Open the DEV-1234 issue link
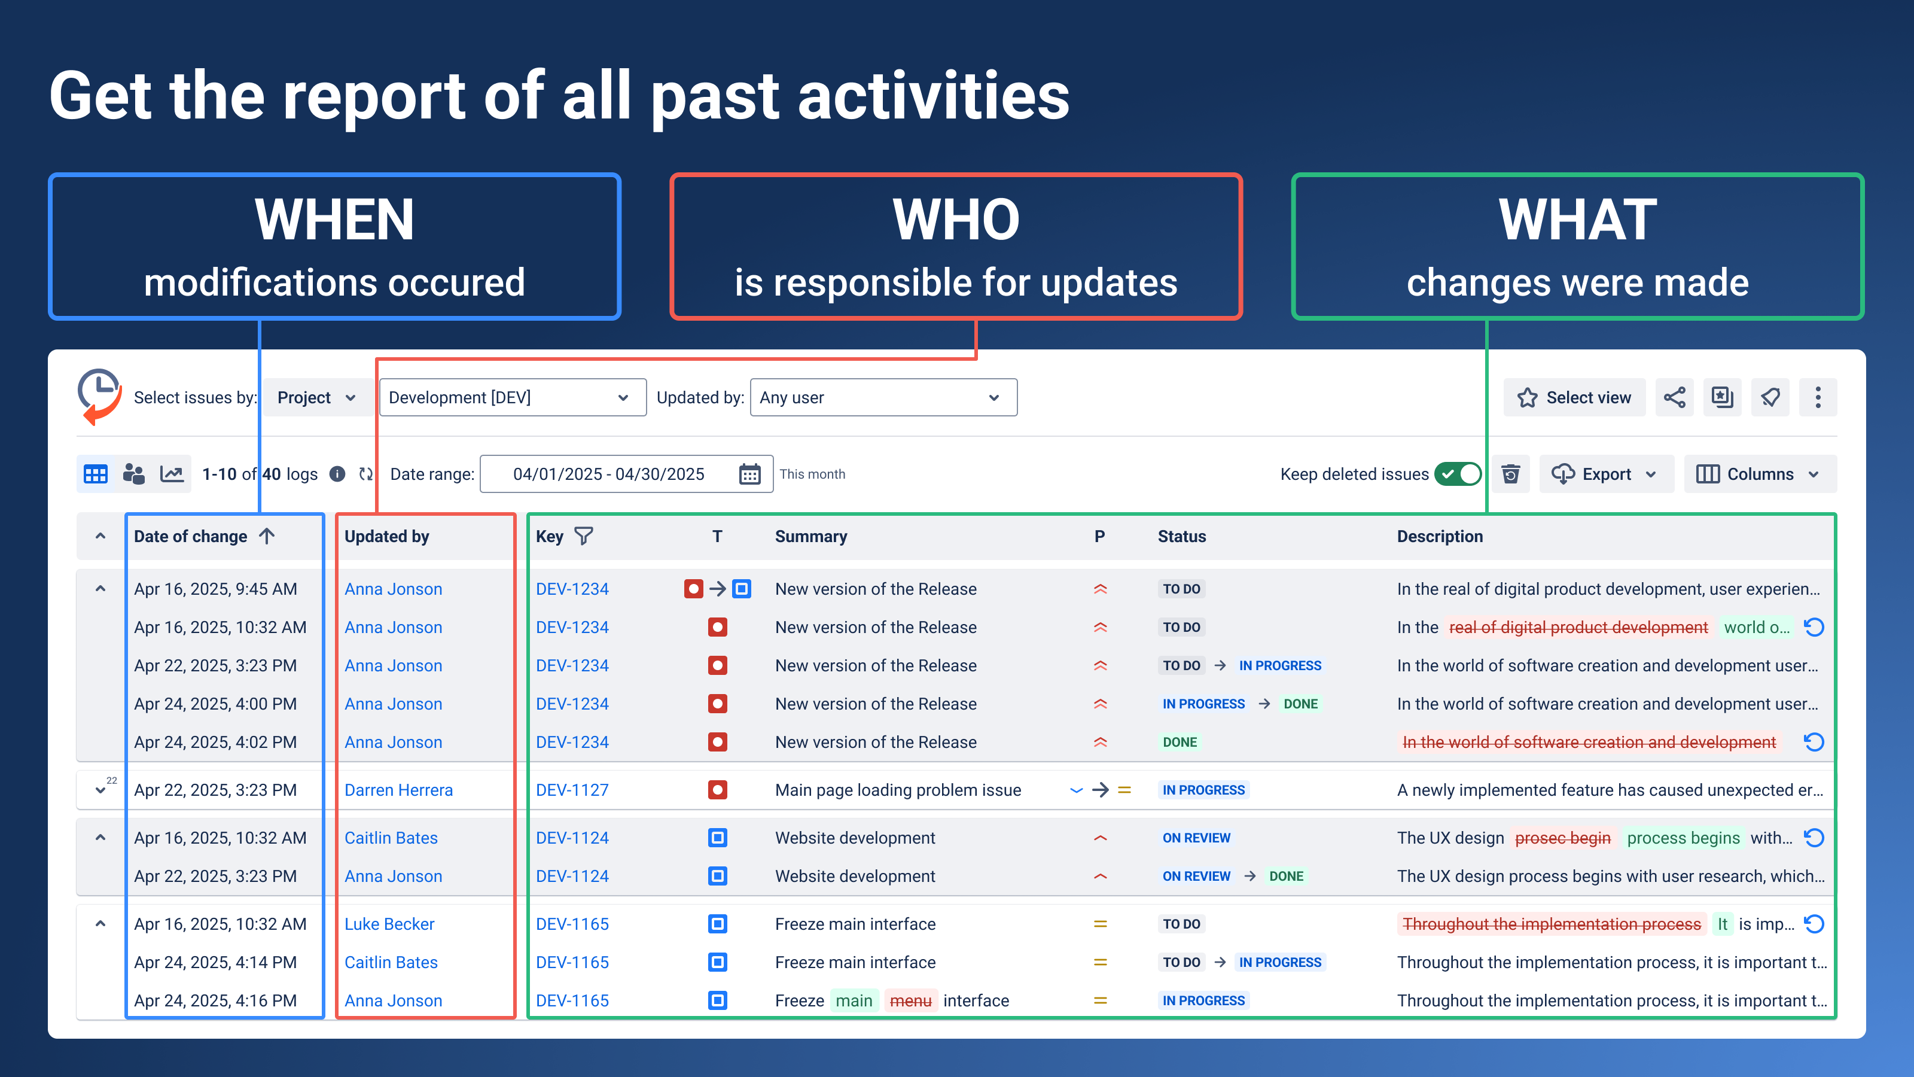 tap(573, 588)
